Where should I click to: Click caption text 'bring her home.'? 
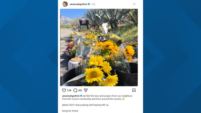[70, 111]
